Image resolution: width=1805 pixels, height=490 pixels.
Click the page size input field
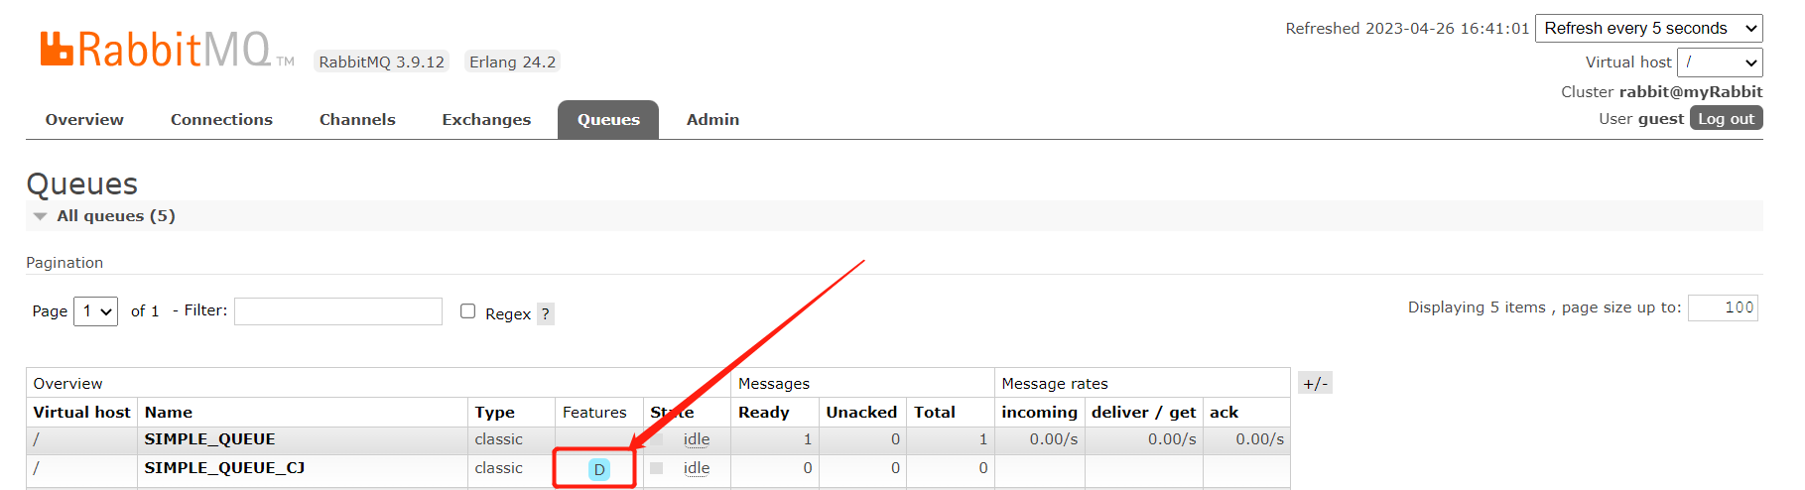tap(1723, 307)
